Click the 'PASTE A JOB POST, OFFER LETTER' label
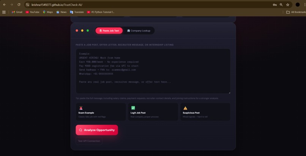The width and height of the screenshot is (306, 156). [125, 45]
